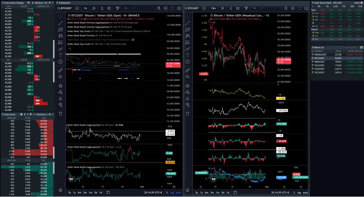Decrease the Order Book Changes window with minus

(x=52, y=3)
